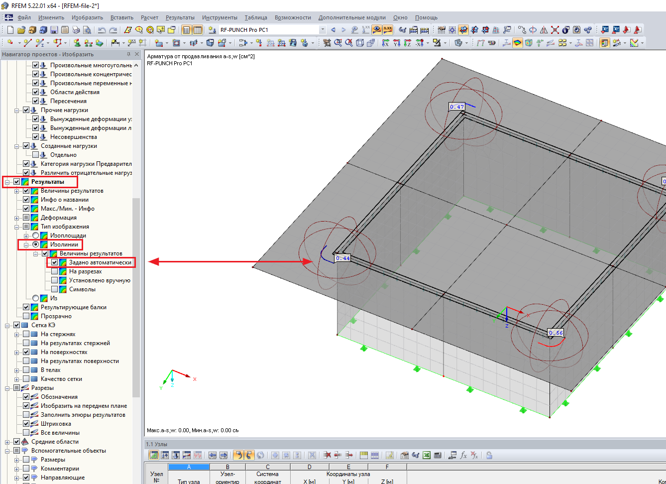Viewport: 666px width, 484px height.
Task: Click the show result values eye icon
Action: point(377,30)
